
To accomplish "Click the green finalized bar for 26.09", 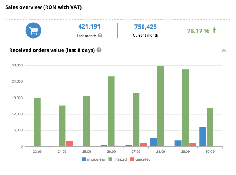I will point(111,111).
